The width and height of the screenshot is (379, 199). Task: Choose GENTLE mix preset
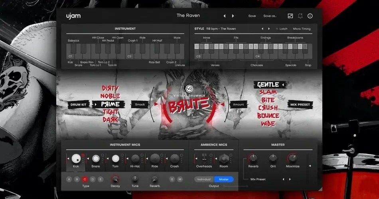268,85
